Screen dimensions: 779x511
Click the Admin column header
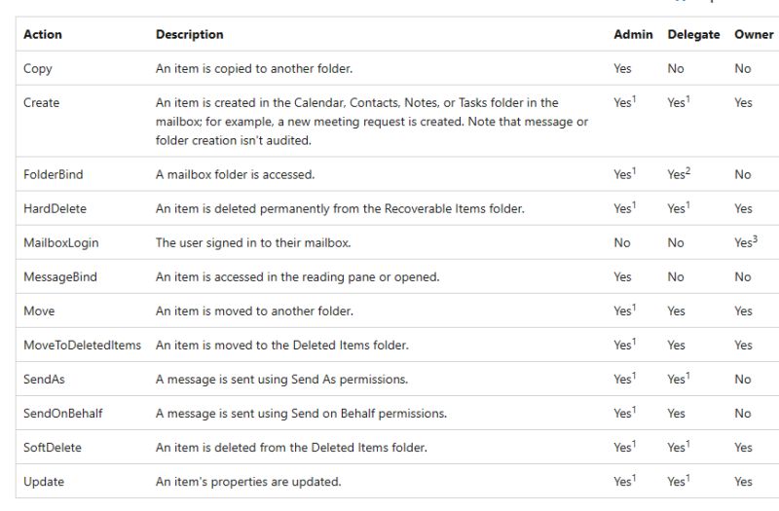633,34
